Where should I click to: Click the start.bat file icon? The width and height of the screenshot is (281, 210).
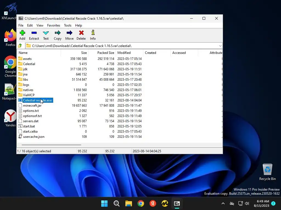coord(20,126)
